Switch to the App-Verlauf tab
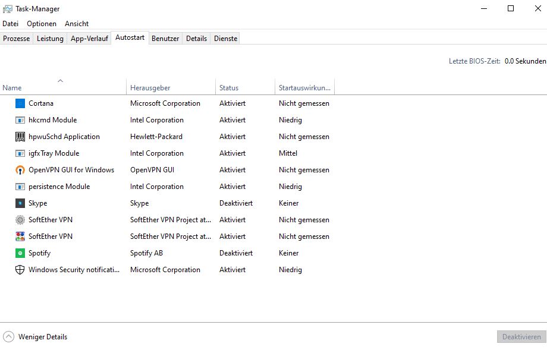Screen dimensions: 547x350 tap(89, 39)
